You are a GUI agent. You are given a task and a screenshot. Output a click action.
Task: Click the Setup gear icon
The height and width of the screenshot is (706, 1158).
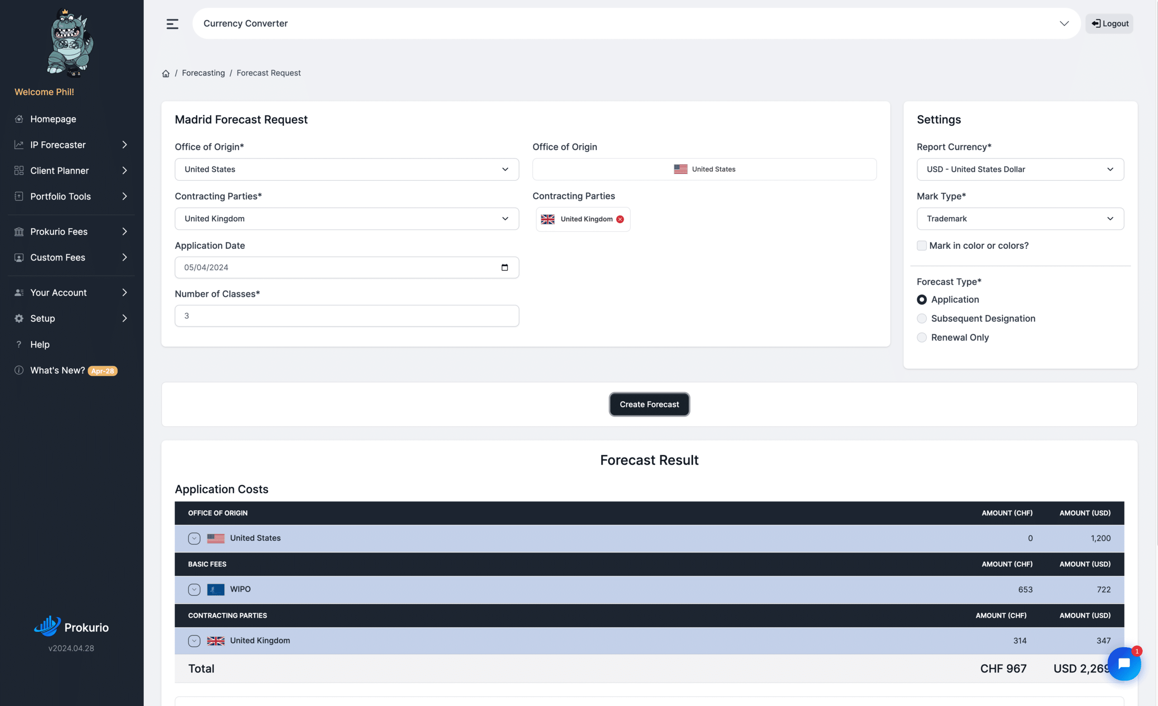point(19,318)
